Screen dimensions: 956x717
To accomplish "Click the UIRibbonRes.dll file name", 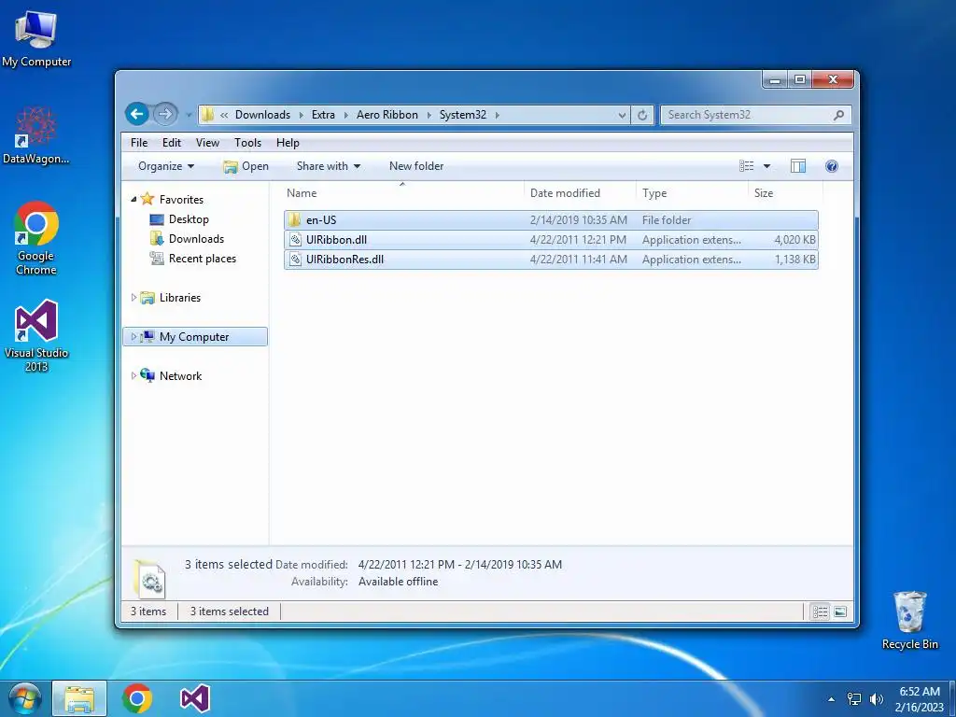I will point(345,260).
